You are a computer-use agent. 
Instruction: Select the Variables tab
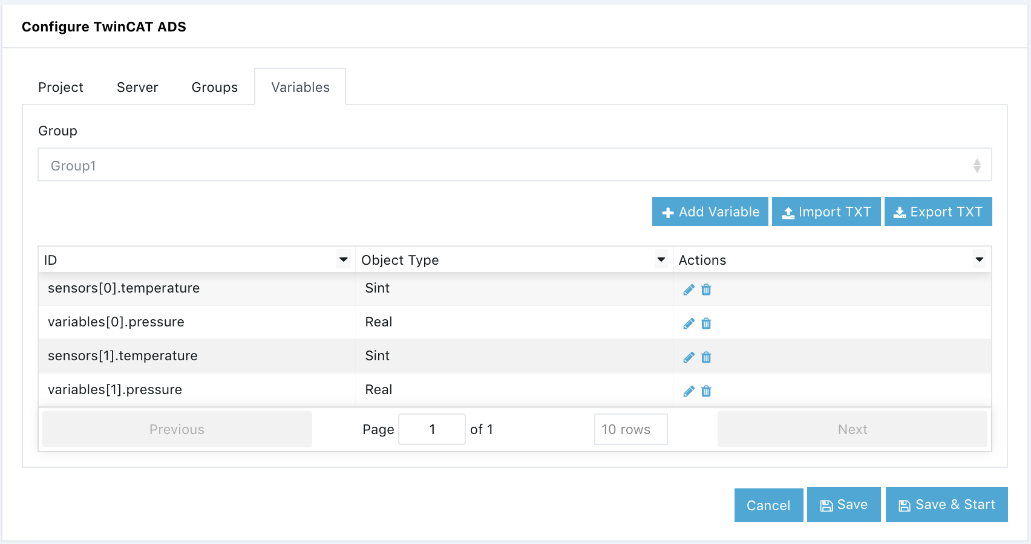point(301,87)
